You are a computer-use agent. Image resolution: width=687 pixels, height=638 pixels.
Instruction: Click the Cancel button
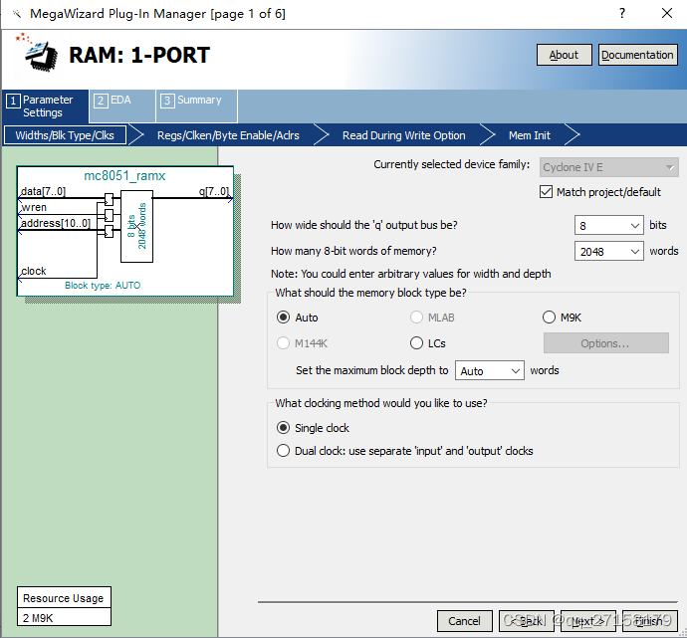[x=464, y=620]
